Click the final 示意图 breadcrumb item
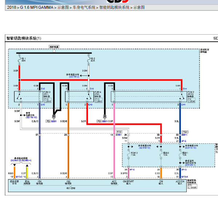Image resolution: width=218 pixels, height=202 pixels. click(139, 7)
